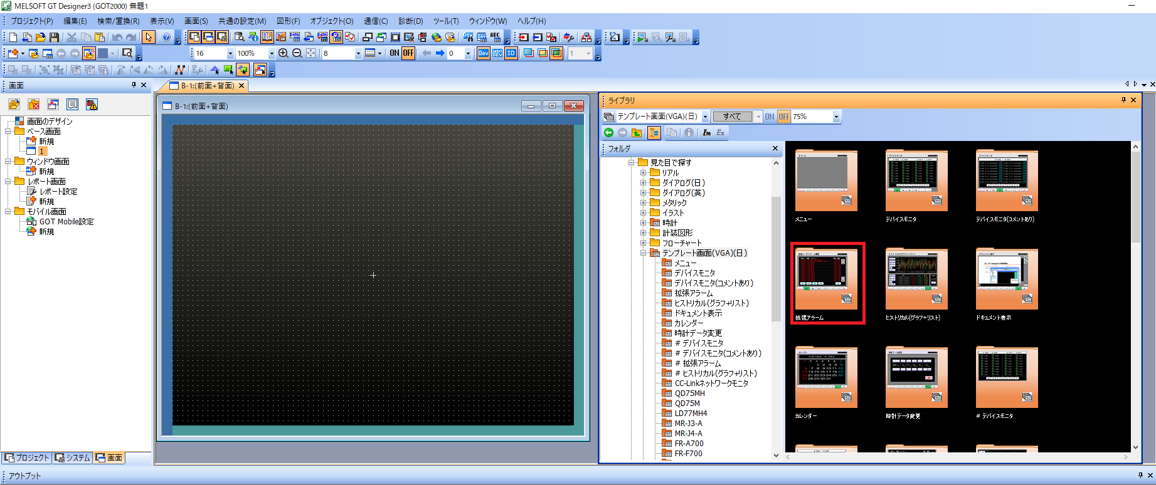Toggle the Dev device display button
This screenshot has height=485, width=1156.
pyautogui.click(x=484, y=53)
